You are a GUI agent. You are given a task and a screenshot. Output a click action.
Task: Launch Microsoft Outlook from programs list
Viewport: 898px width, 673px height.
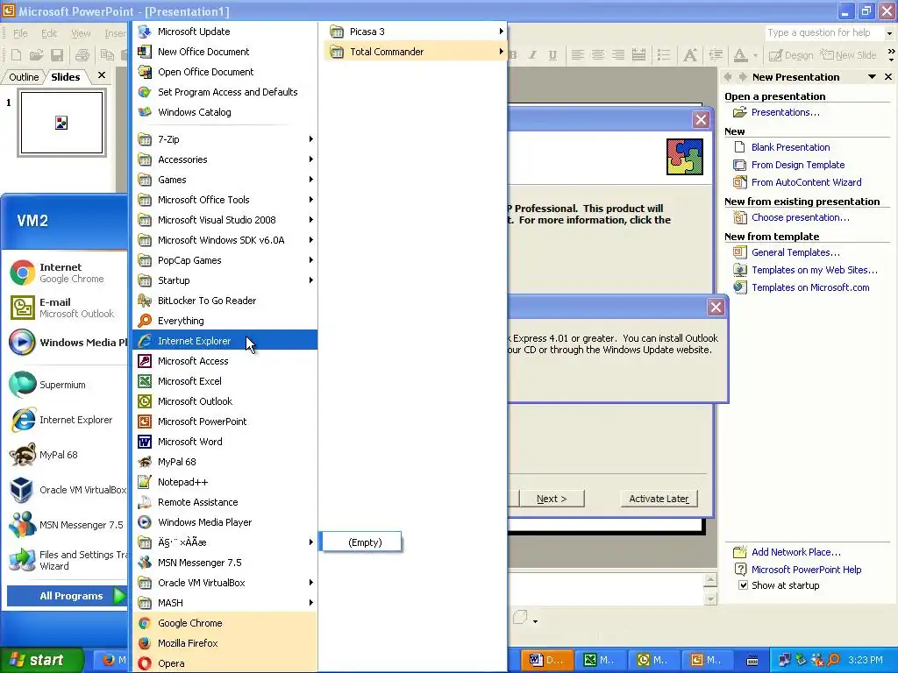click(224, 401)
